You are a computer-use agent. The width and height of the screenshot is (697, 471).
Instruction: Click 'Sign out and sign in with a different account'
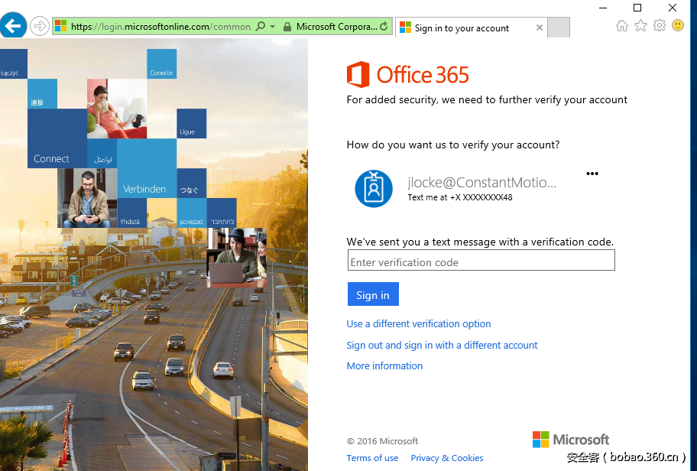click(x=442, y=345)
